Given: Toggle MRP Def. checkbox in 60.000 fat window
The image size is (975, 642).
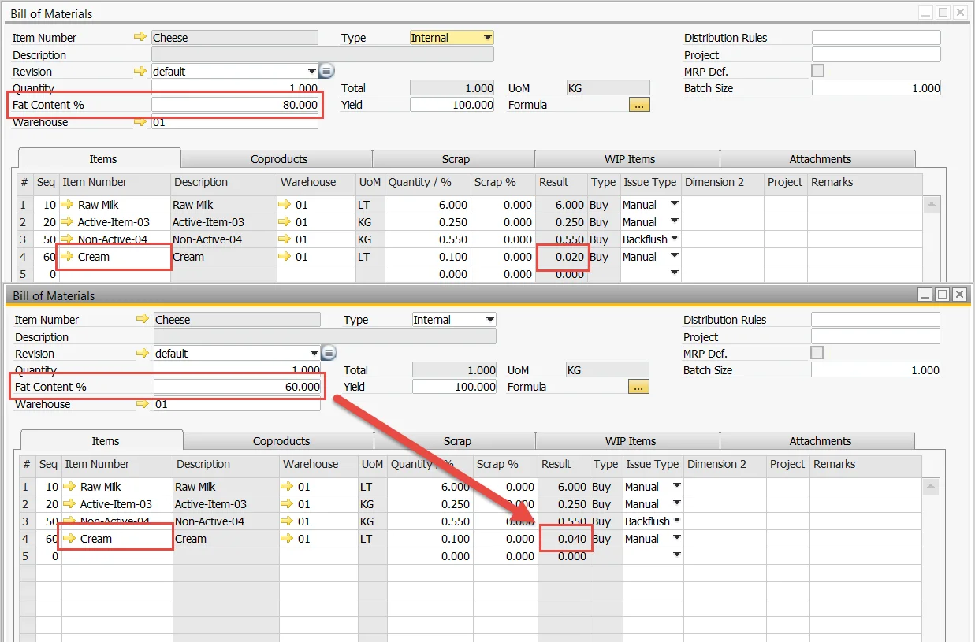Looking at the screenshot, I should tap(817, 353).
